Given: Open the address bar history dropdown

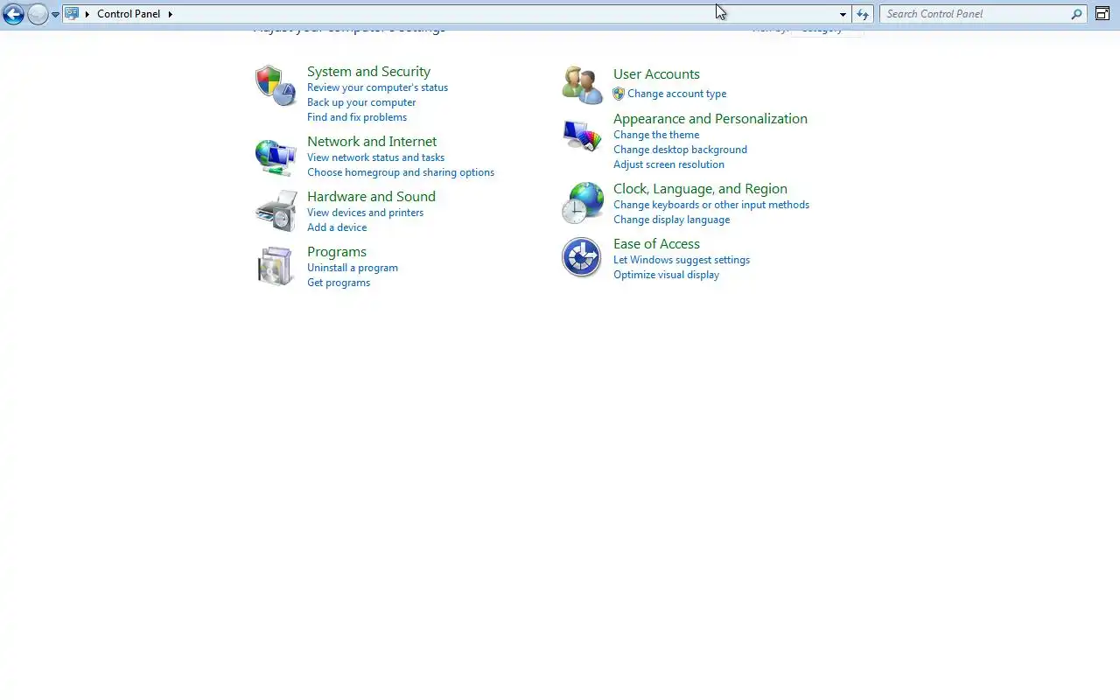Looking at the screenshot, I should [x=843, y=14].
